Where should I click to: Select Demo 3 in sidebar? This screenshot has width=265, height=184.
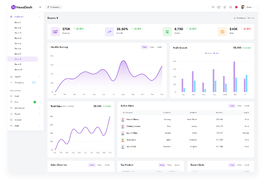click(18, 33)
